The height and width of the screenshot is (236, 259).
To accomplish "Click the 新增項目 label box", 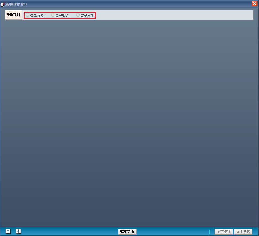I will 13,15.
